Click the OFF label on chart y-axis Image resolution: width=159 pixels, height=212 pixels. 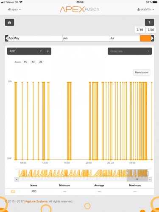[x=9, y=159]
